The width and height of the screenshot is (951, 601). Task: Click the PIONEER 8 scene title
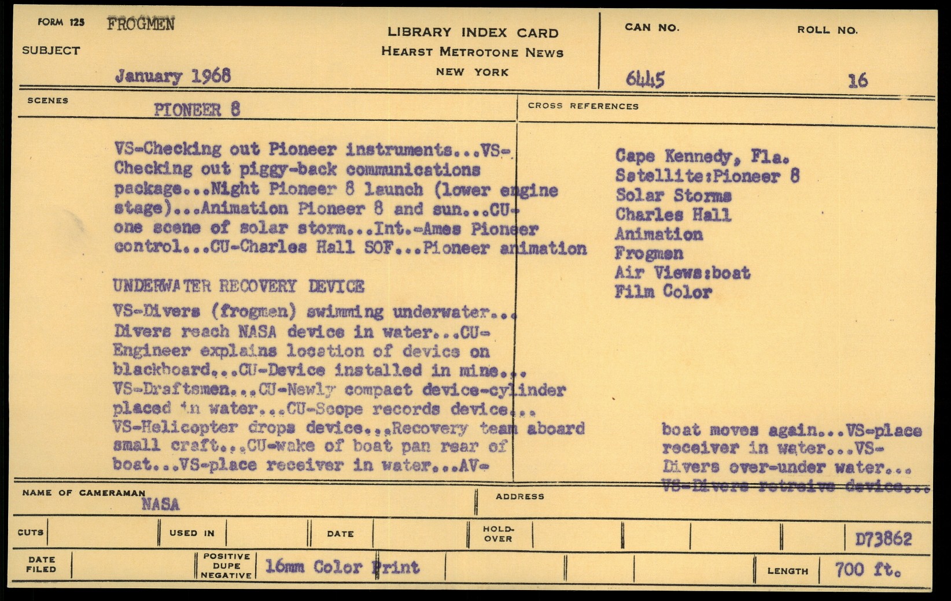pyautogui.click(x=197, y=110)
